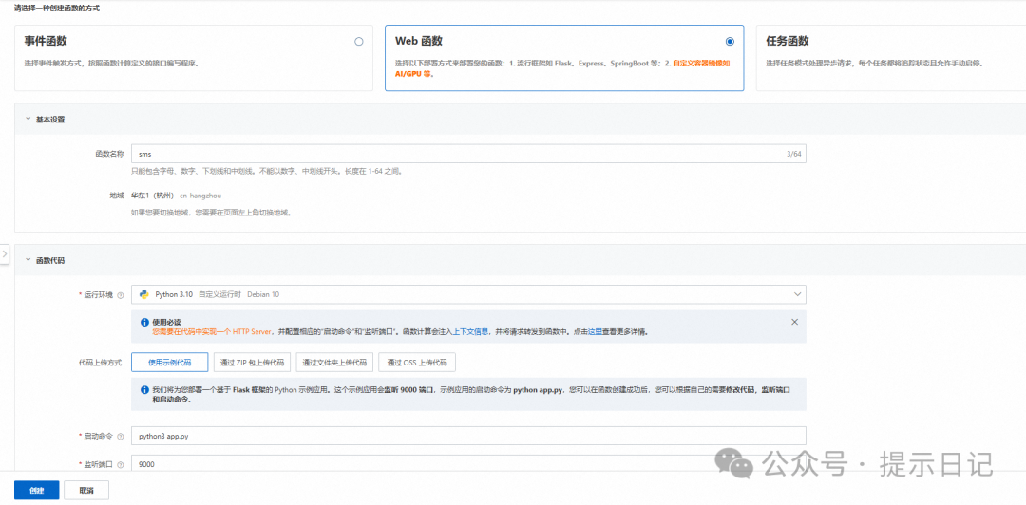Choose the 任务函数 card option
This screenshot has height=505, width=1026.
point(891,53)
